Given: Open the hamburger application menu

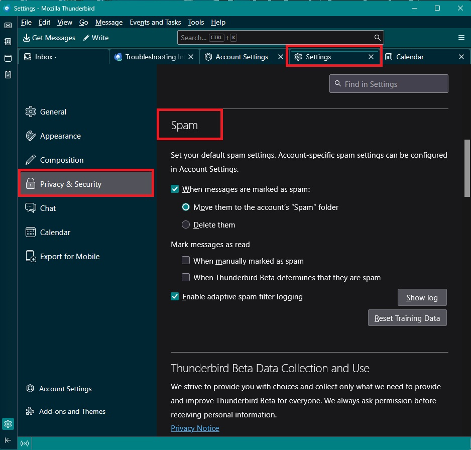Looking at the screenshot, I should 461,38.
